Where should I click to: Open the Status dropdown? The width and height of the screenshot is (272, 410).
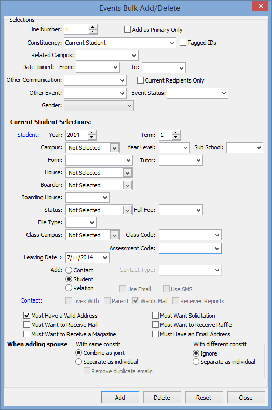coord(127,210)
